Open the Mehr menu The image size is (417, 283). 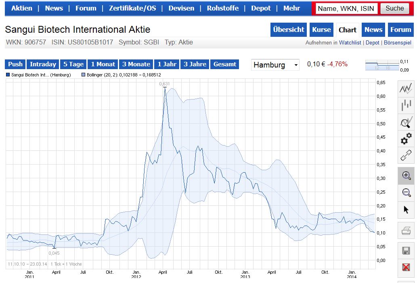[291, 8]
